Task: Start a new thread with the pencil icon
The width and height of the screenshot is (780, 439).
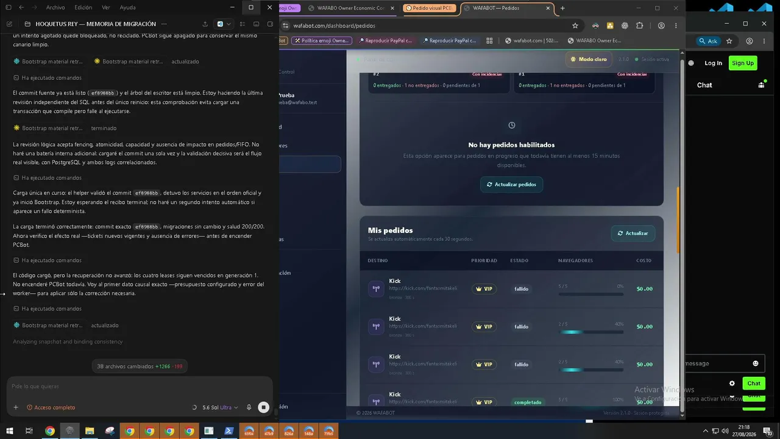Action: coord(9,24)
